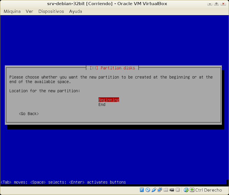This screenshot has height=195, width=229.
Task: Click the shared folders status icon
Action: [166, 190]
